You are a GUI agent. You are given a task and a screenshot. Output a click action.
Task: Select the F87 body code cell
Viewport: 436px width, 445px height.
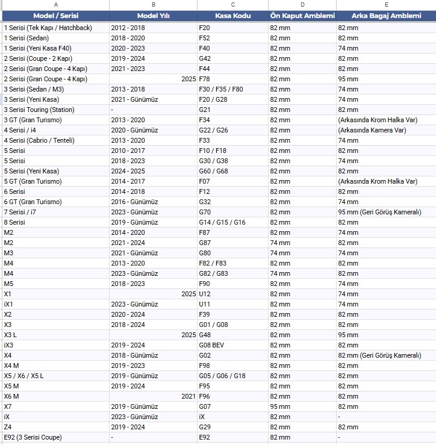(233, 232)
